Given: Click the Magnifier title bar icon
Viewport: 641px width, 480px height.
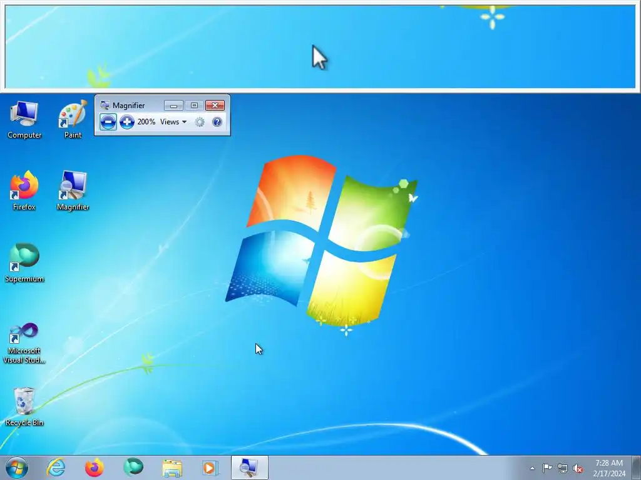Looking at the screenshot, I should point(105,105).
